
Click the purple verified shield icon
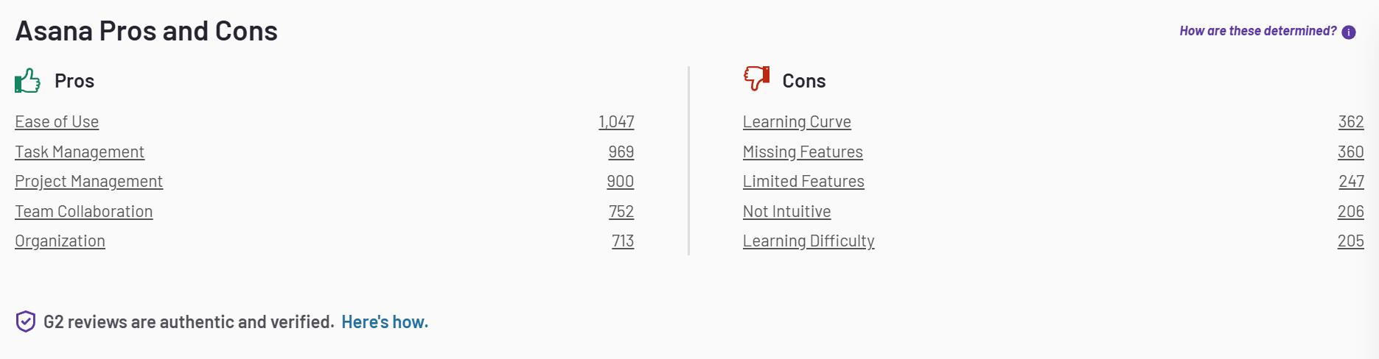[26, 321]
